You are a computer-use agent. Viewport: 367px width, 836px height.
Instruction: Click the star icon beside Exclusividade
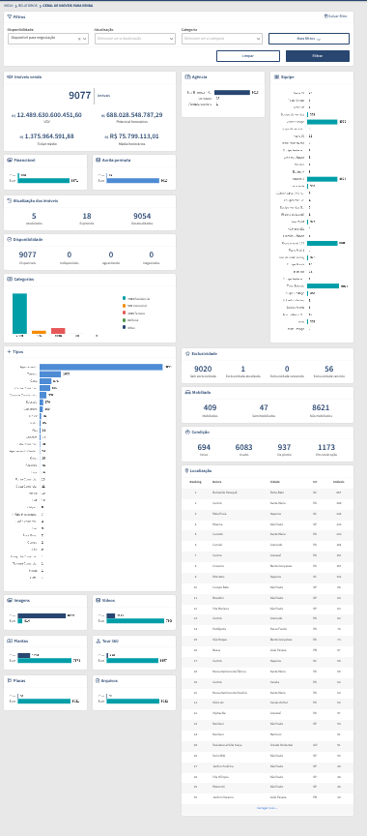pos(187,353)
